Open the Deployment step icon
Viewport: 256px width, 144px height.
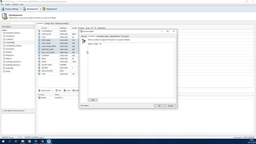(44, 9)
